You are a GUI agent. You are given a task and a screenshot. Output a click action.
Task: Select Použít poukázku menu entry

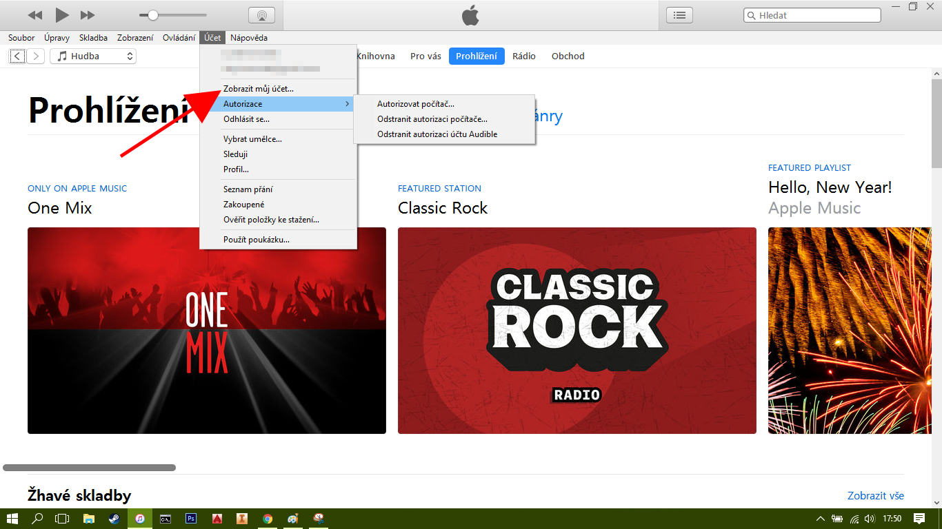tap(278, 240)
